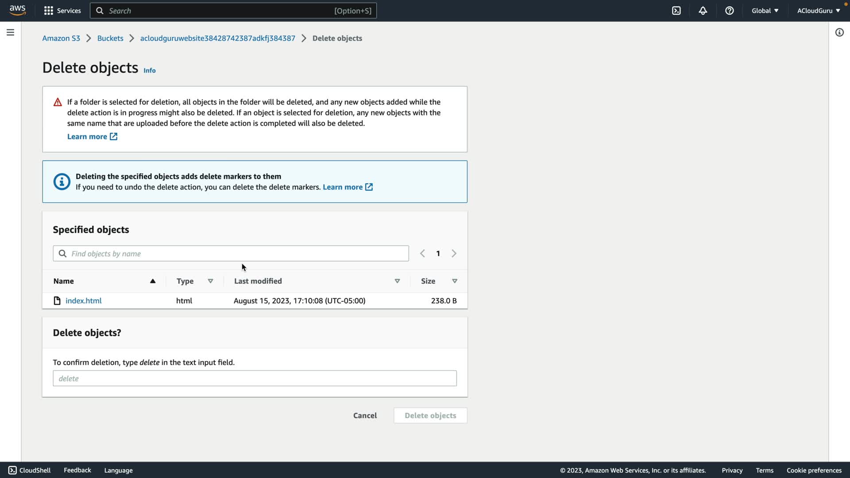Expand the left hamburger navigation menu

pyautogui.click(x=10, y=32)
